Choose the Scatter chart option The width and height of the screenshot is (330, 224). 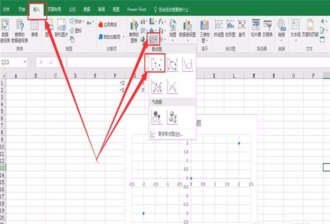[x=157, y=64]
